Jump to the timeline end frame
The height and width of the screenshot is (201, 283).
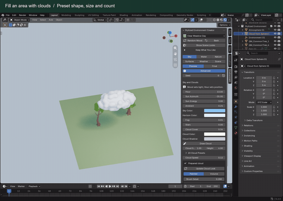click(118, 186)
